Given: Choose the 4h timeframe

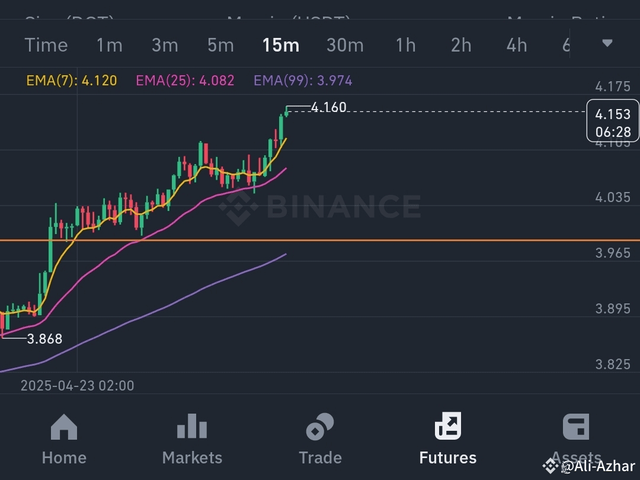Looking at the screenshot, I should click(x=517, y=45).
